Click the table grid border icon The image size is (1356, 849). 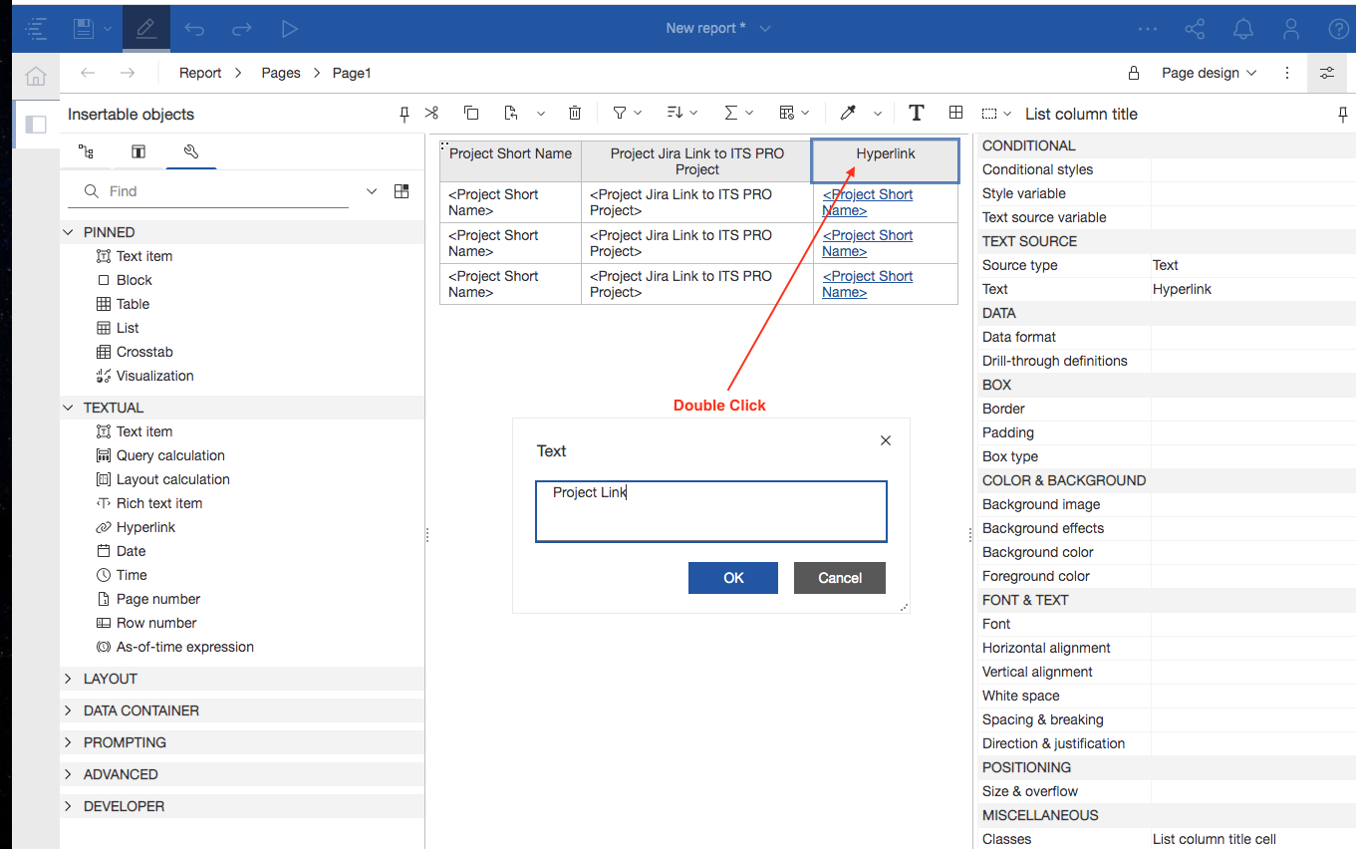[955, 114]
